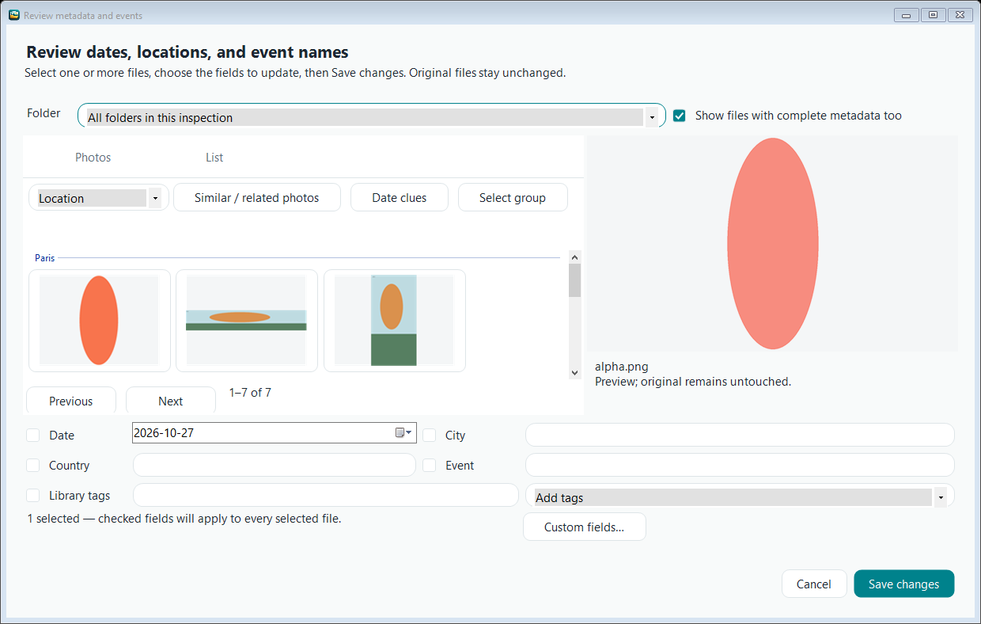Image resolution: width=981 pixels, height=624 pixels.
Task: Open Date clues
Action: coord(400,198)
